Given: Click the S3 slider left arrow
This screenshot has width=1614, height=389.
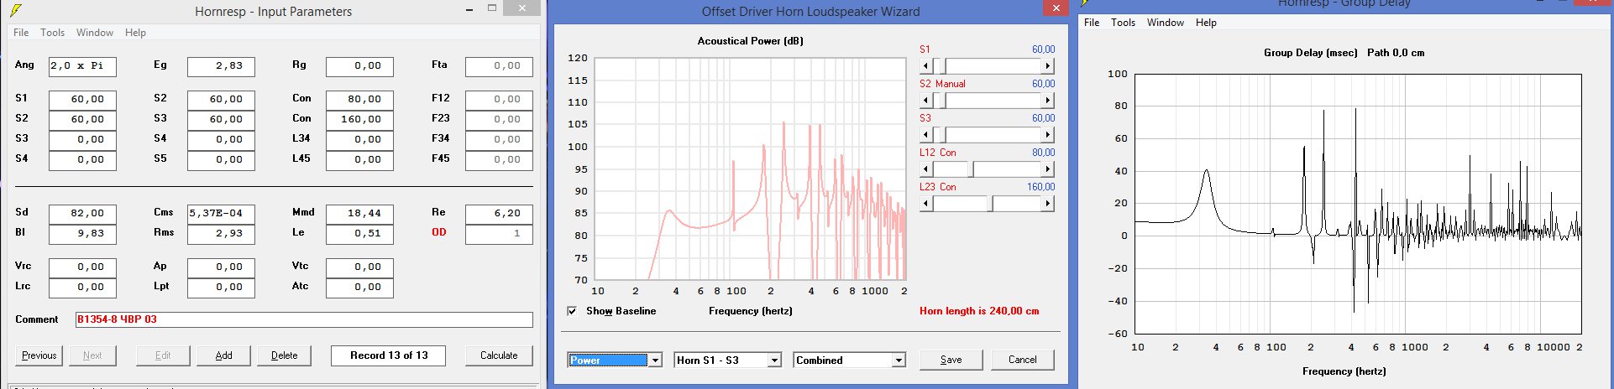Looking at the screenshot, I should click(x=926, y=135).
